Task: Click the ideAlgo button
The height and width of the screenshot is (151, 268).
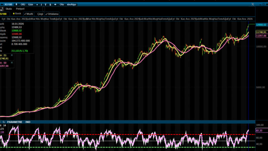Action: (72, 4)
